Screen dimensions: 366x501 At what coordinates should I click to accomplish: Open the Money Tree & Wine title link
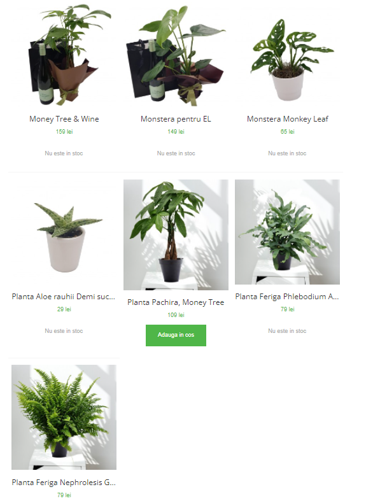click(x=64, y=119)
